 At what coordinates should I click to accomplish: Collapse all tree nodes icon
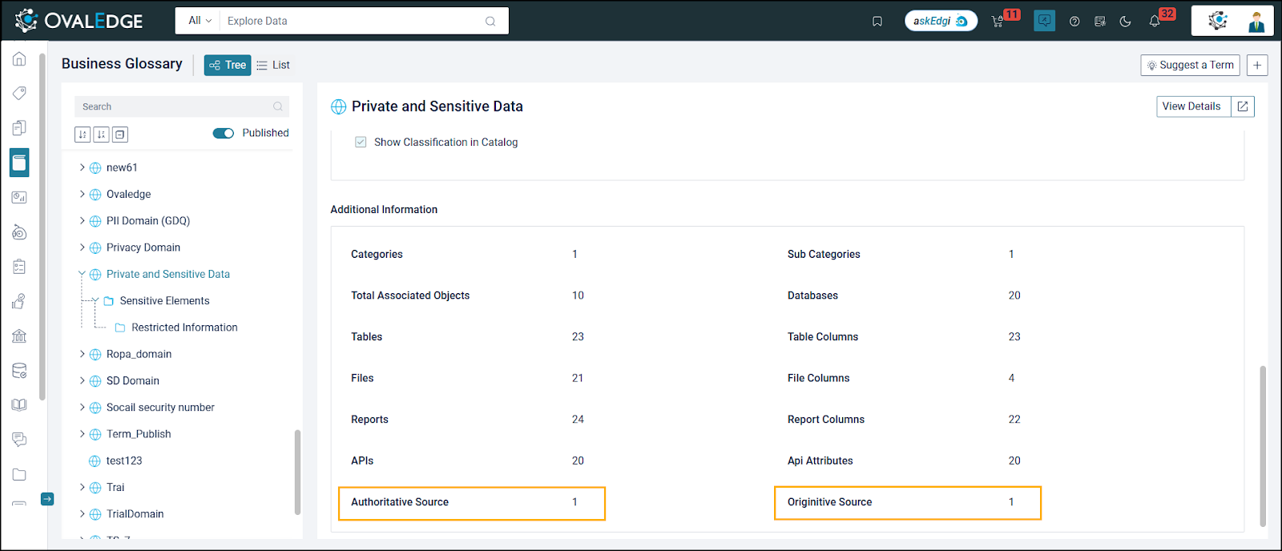tap(120, 135)
